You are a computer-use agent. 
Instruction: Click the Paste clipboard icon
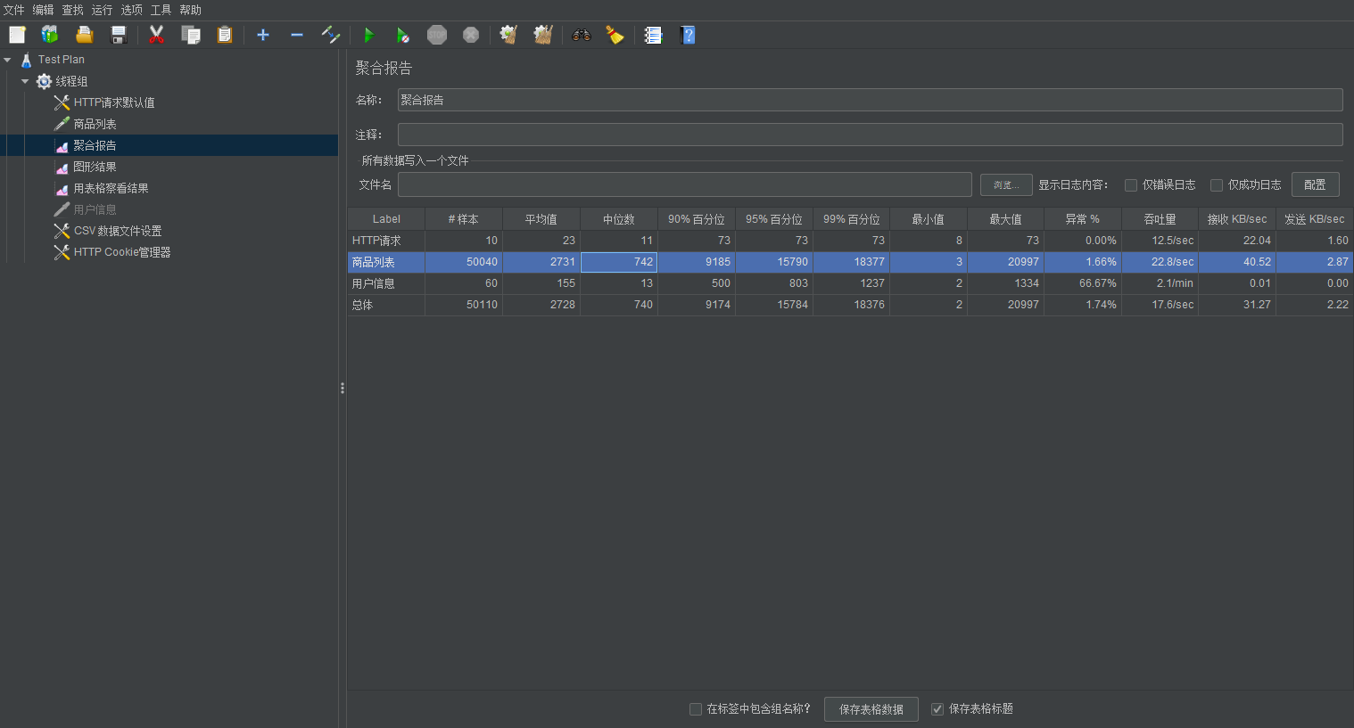[225, 35]
